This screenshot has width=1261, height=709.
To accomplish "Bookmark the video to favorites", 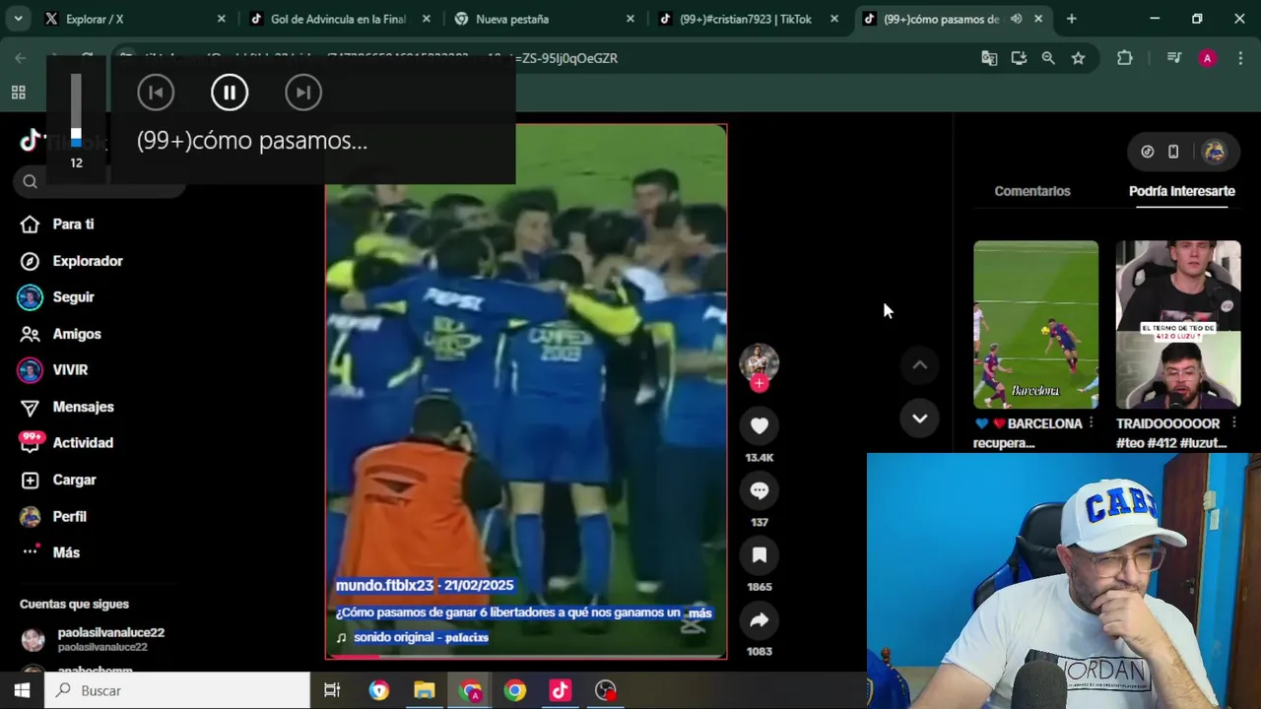I will [760, 555].
